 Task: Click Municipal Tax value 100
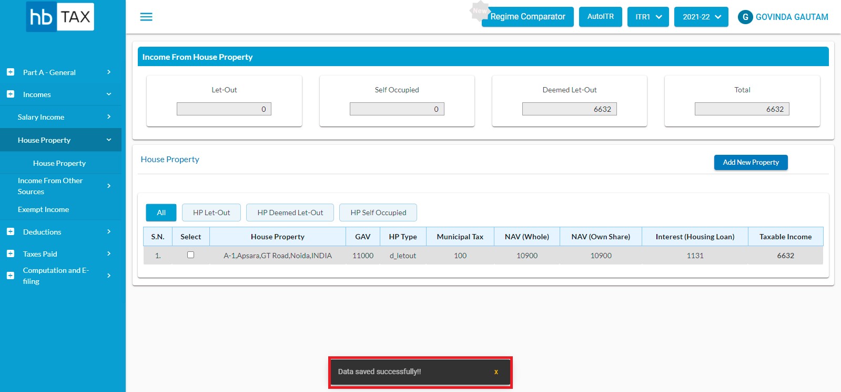pos(460,256)
